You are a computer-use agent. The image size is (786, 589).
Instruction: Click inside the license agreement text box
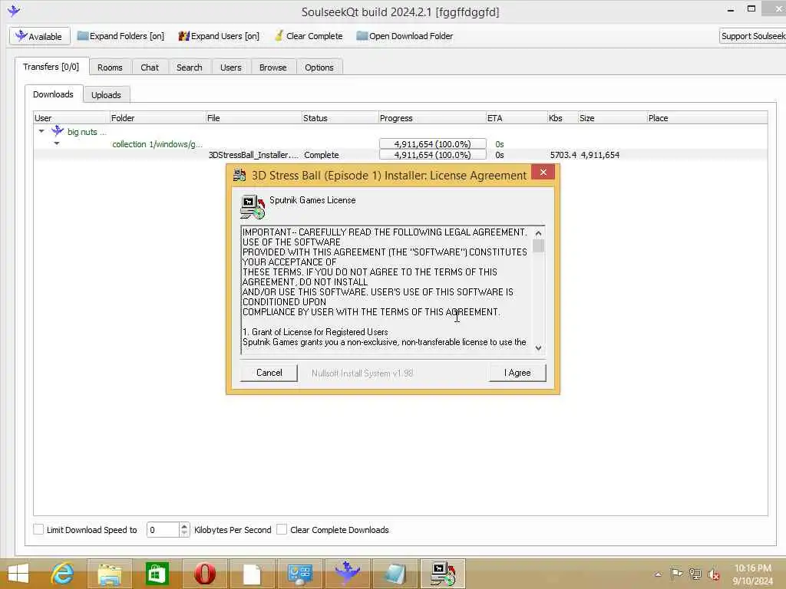pyautogui.click(x=387, y=290)
